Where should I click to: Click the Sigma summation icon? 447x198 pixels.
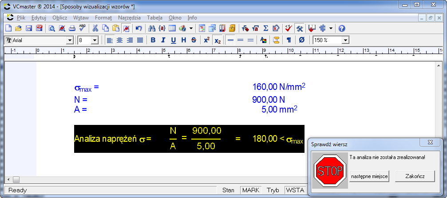point(266,28)
